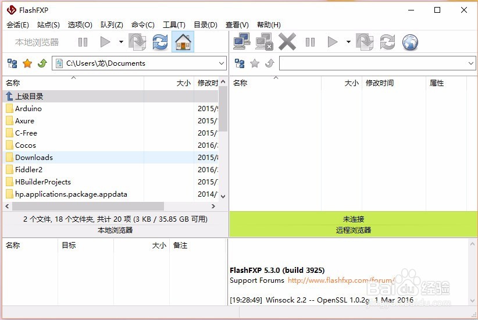
Task: Click the log pane scroll-down arrow
Action: point(472,300)
